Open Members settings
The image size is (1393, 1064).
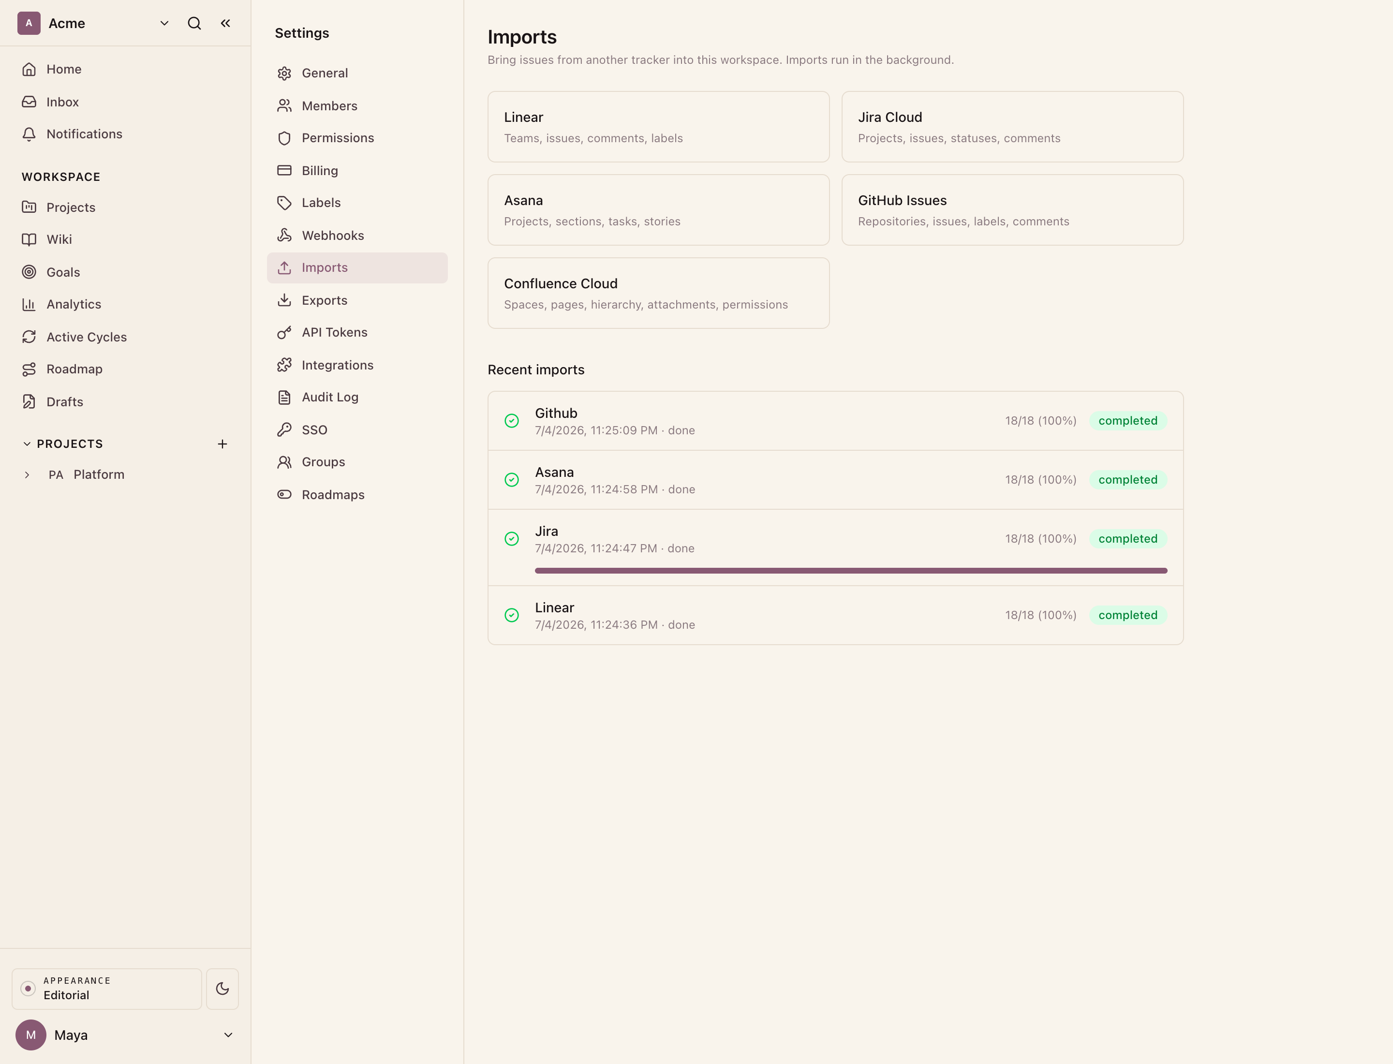pyautogui.click(x=357, y=106)
